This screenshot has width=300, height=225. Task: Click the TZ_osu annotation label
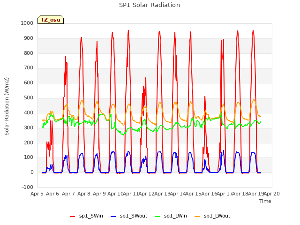[51, 20]
